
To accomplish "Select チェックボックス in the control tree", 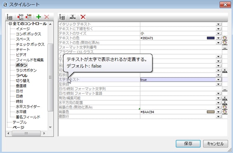I will click(30, 44).
